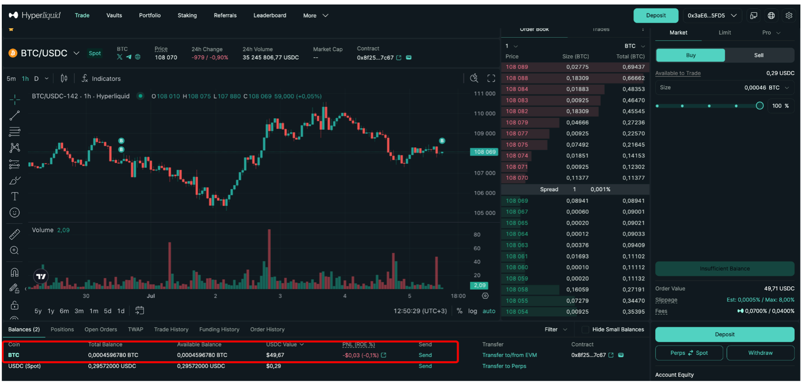Image resolution: width=804 pixels, height=386 pixels.
Task: Toggle log scale on chart
Action: (x=472, y=311)
